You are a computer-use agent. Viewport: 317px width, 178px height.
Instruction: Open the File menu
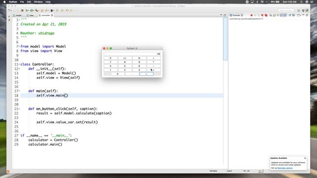tap(22, 2)
